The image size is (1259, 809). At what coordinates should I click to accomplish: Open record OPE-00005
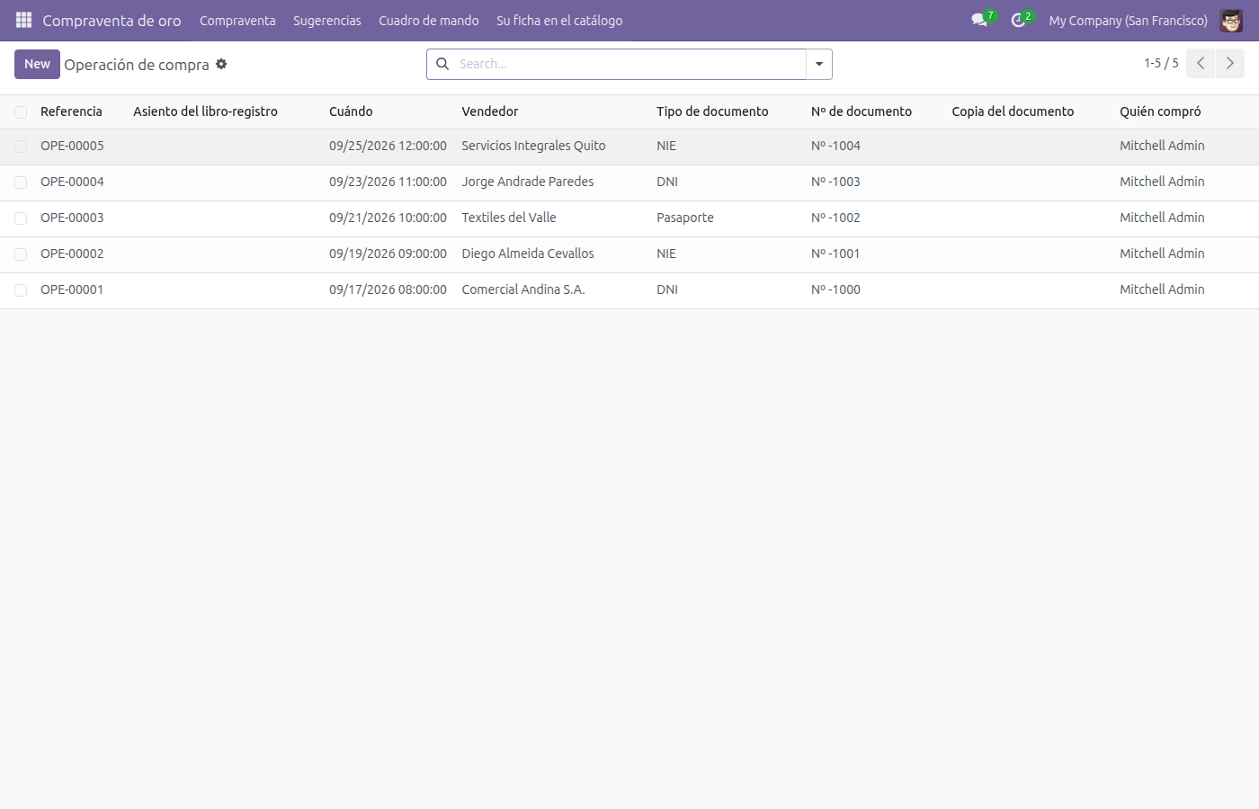tap(72, 146)
